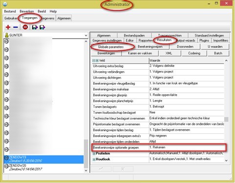Expand the Profielen group
The image size is (235, 183).
coord(94,153)
